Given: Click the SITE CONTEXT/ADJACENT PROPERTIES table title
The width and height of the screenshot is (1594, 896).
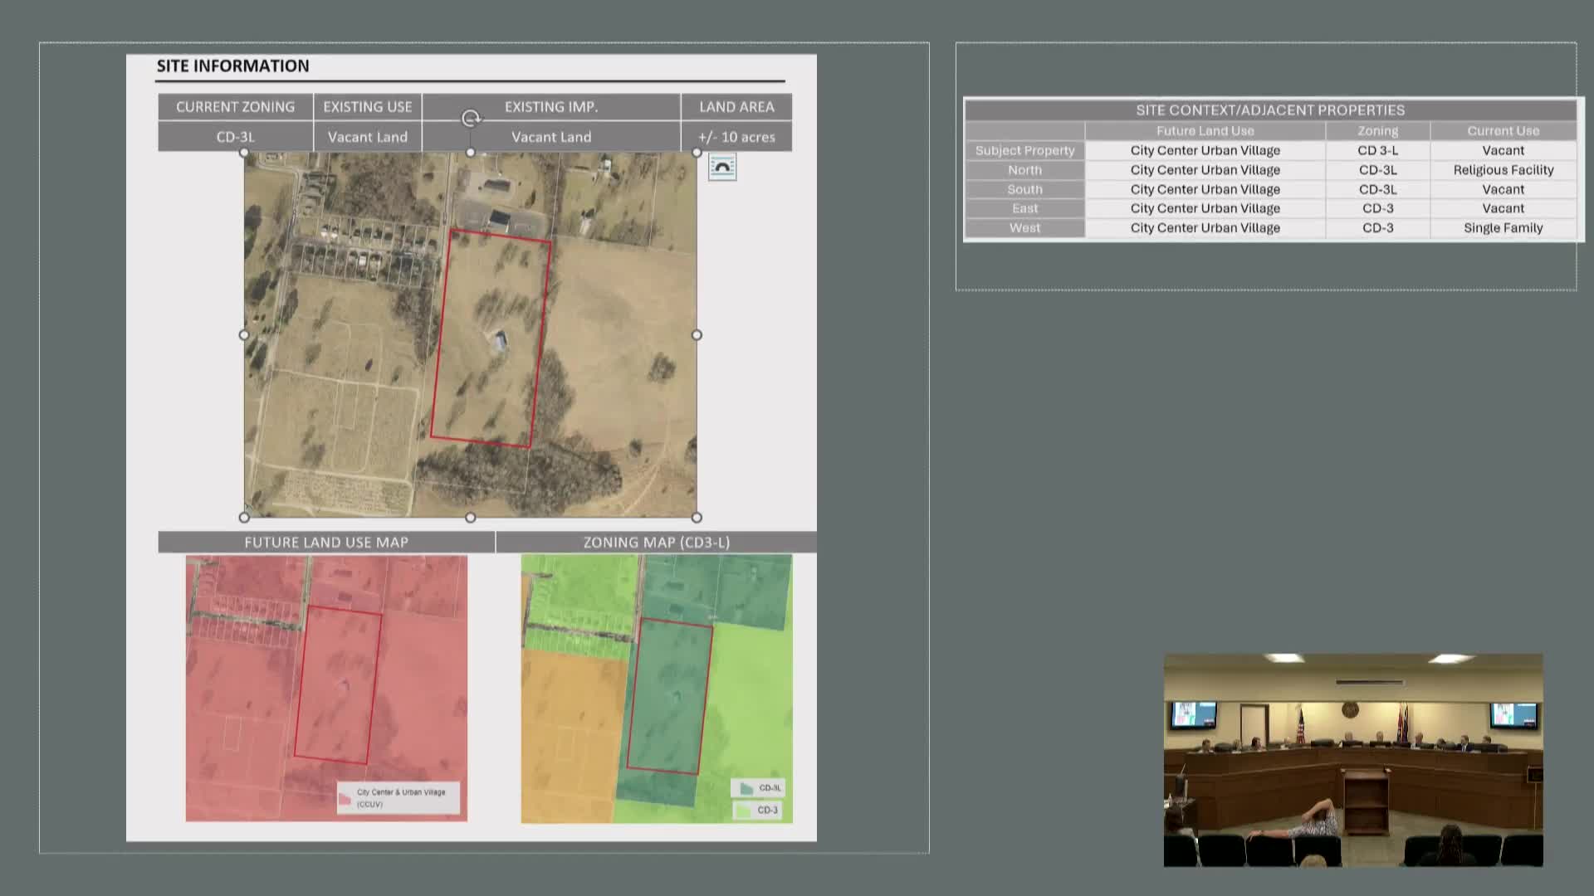Looking at the screenshot, I should [x=1270, y=110].
